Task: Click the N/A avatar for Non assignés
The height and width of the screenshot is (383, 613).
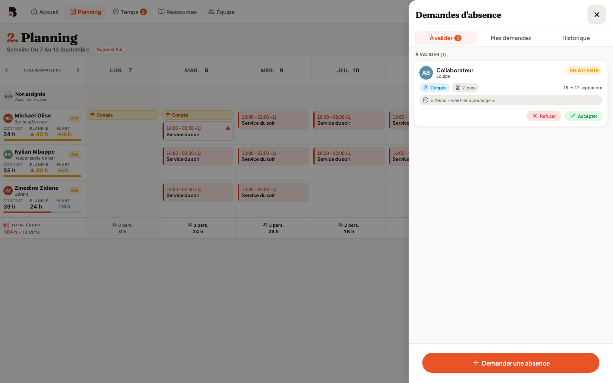Action: pos(9,97)
